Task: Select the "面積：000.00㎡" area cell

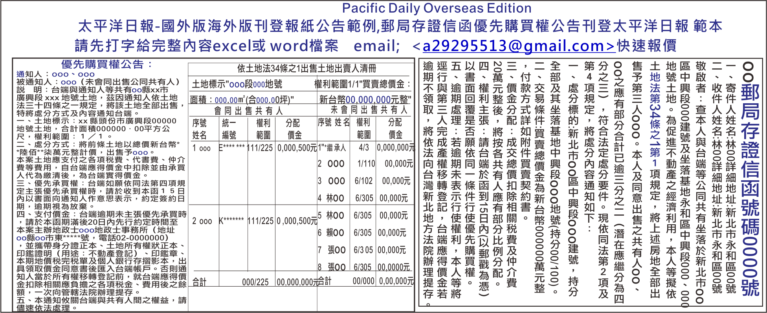Action: (x=242, y=100)
